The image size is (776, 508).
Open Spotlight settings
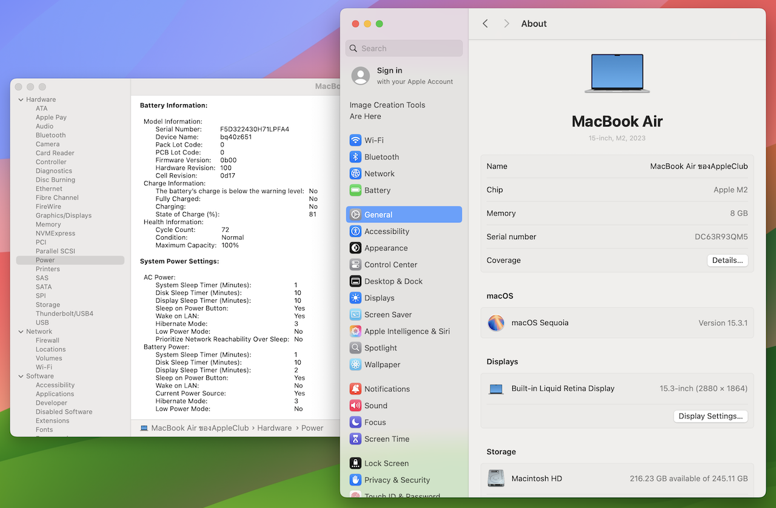(x=404, y=348)
